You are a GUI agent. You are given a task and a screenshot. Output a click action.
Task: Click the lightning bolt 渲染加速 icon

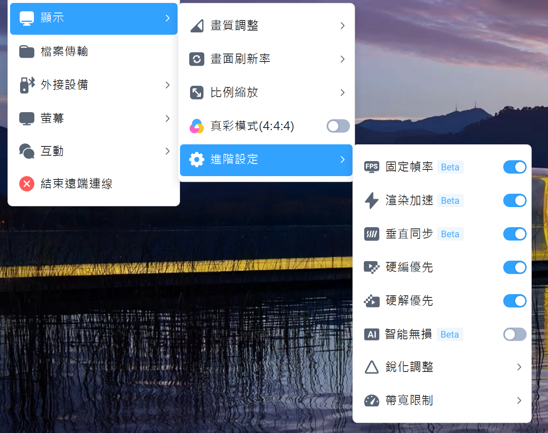[x=371, y=200]
